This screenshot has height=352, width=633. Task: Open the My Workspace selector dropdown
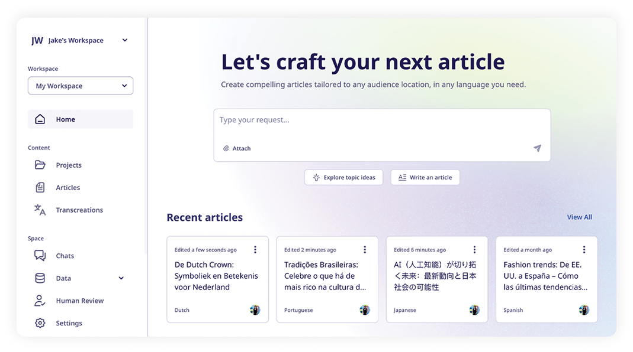coord(81,86)
